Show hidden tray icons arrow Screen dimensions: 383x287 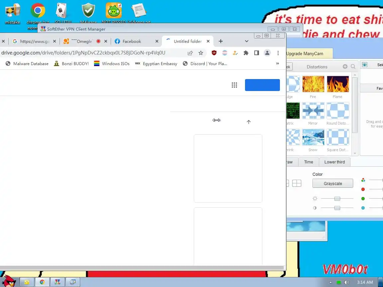[x=330, y=282]
